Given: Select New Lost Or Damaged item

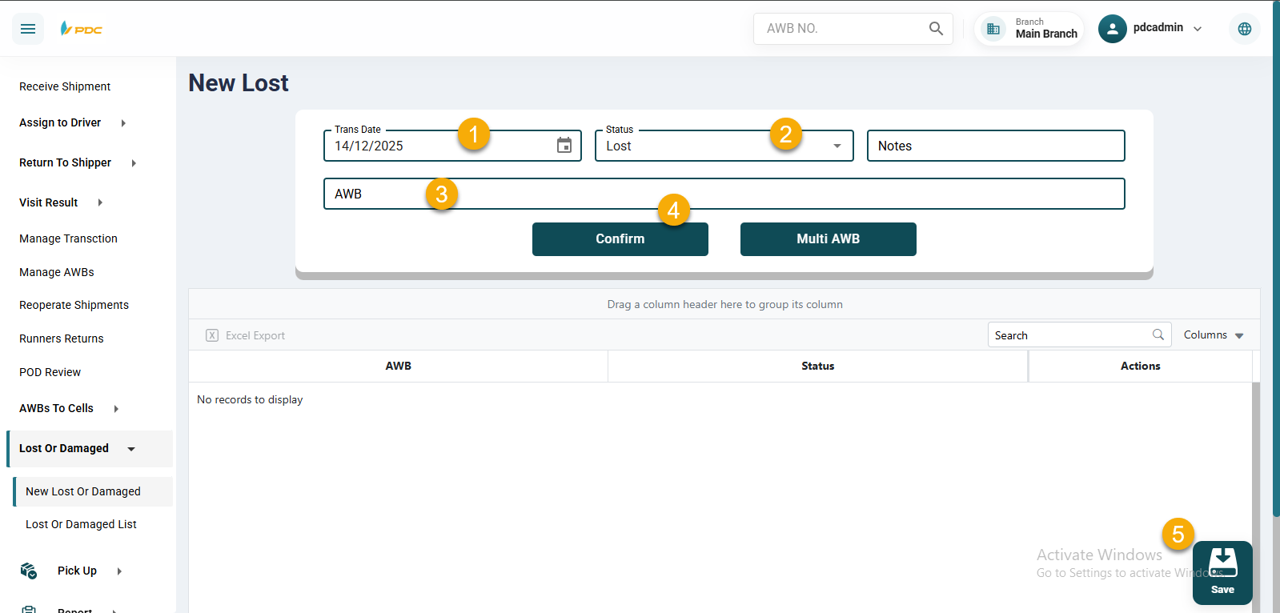Looking at the screenshot, I should pyautogui.click(x=93, y=491).
